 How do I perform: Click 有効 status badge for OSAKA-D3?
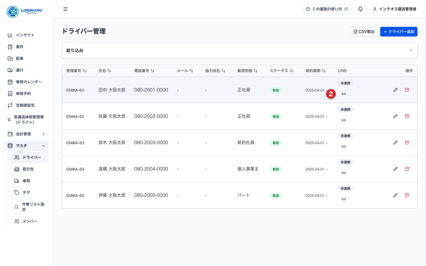(x=276, y=143)
